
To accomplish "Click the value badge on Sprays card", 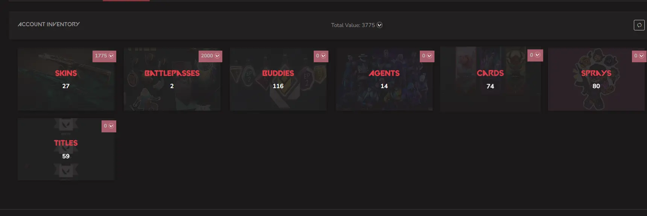I will (639, 56).
